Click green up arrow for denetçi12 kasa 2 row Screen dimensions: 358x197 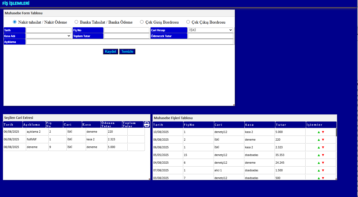point(319,132)
